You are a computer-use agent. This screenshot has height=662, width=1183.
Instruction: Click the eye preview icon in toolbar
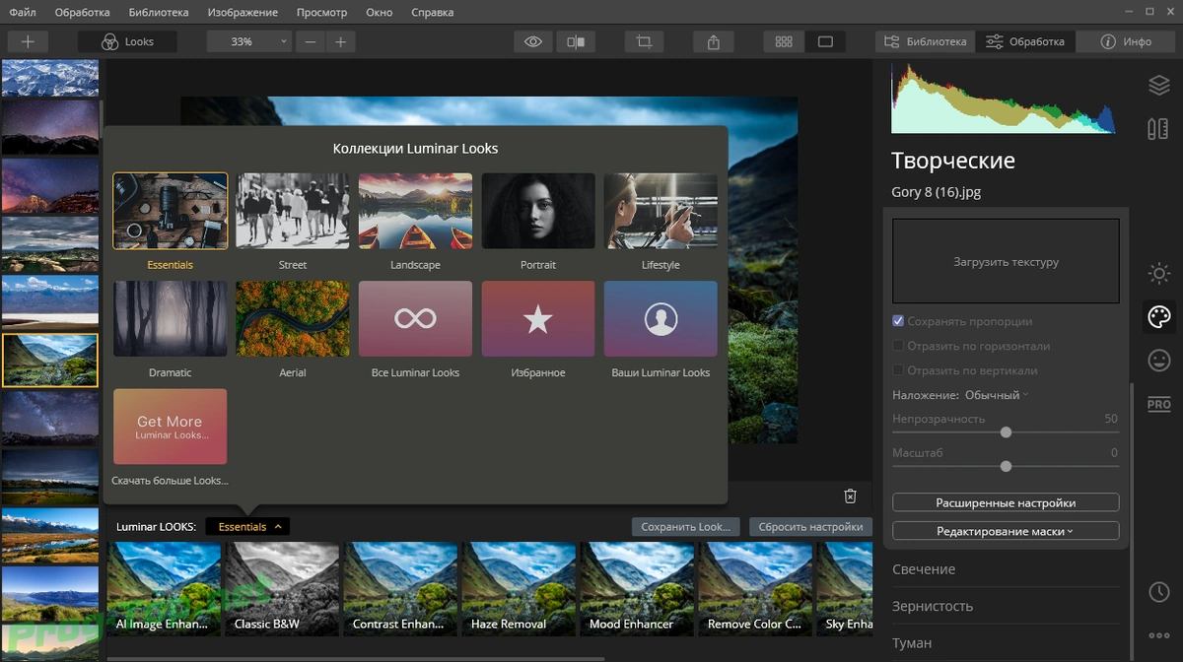coord(533,42)
